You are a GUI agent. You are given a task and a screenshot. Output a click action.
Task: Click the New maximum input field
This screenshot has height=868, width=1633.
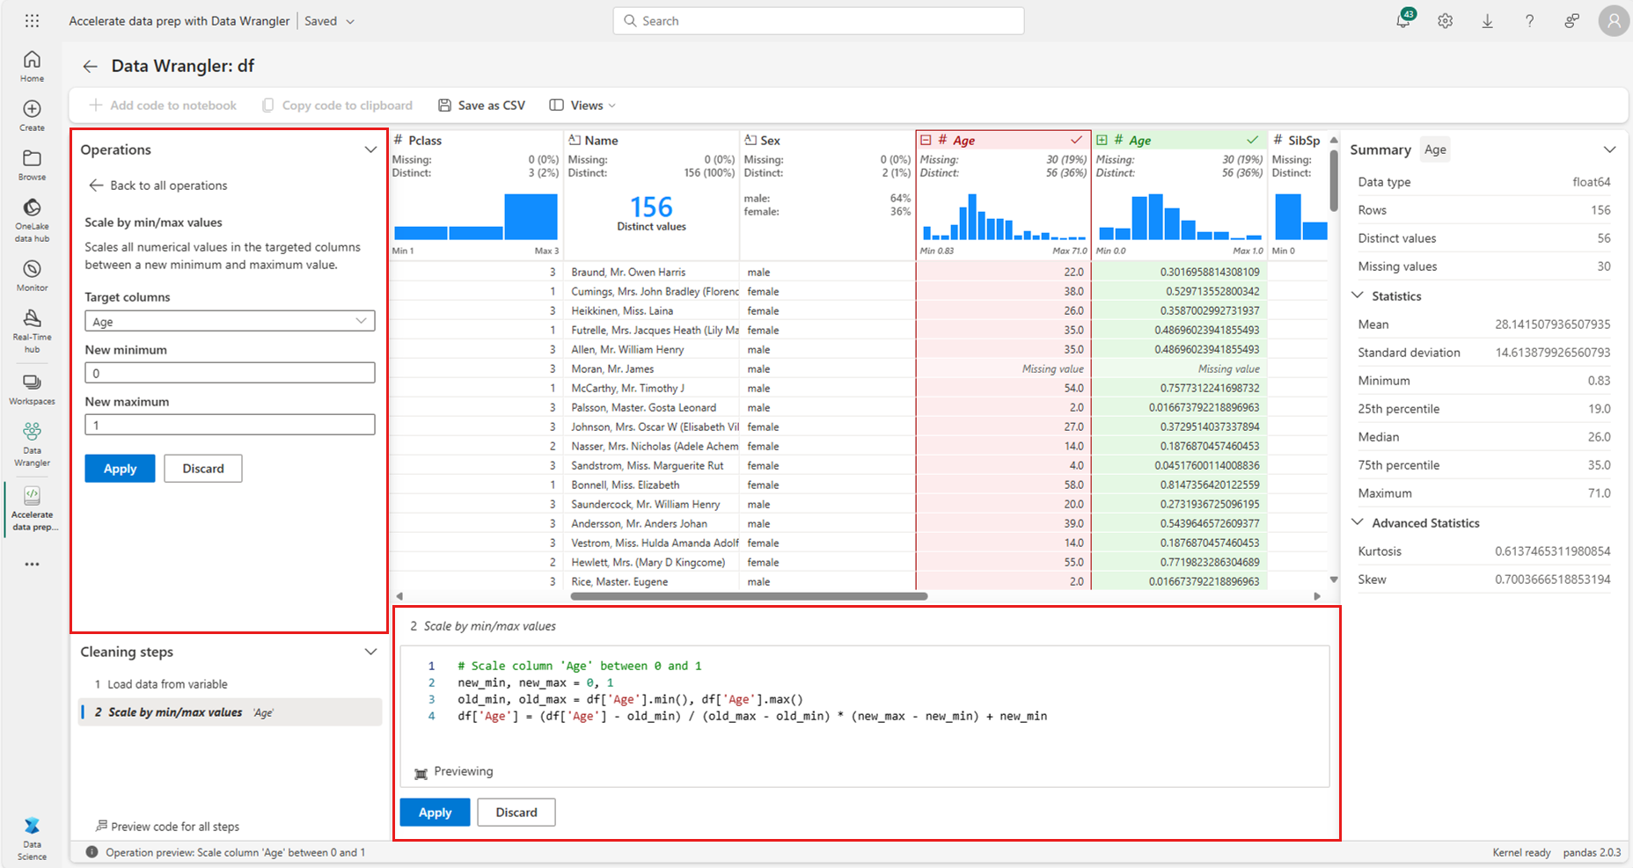point(230,425)
